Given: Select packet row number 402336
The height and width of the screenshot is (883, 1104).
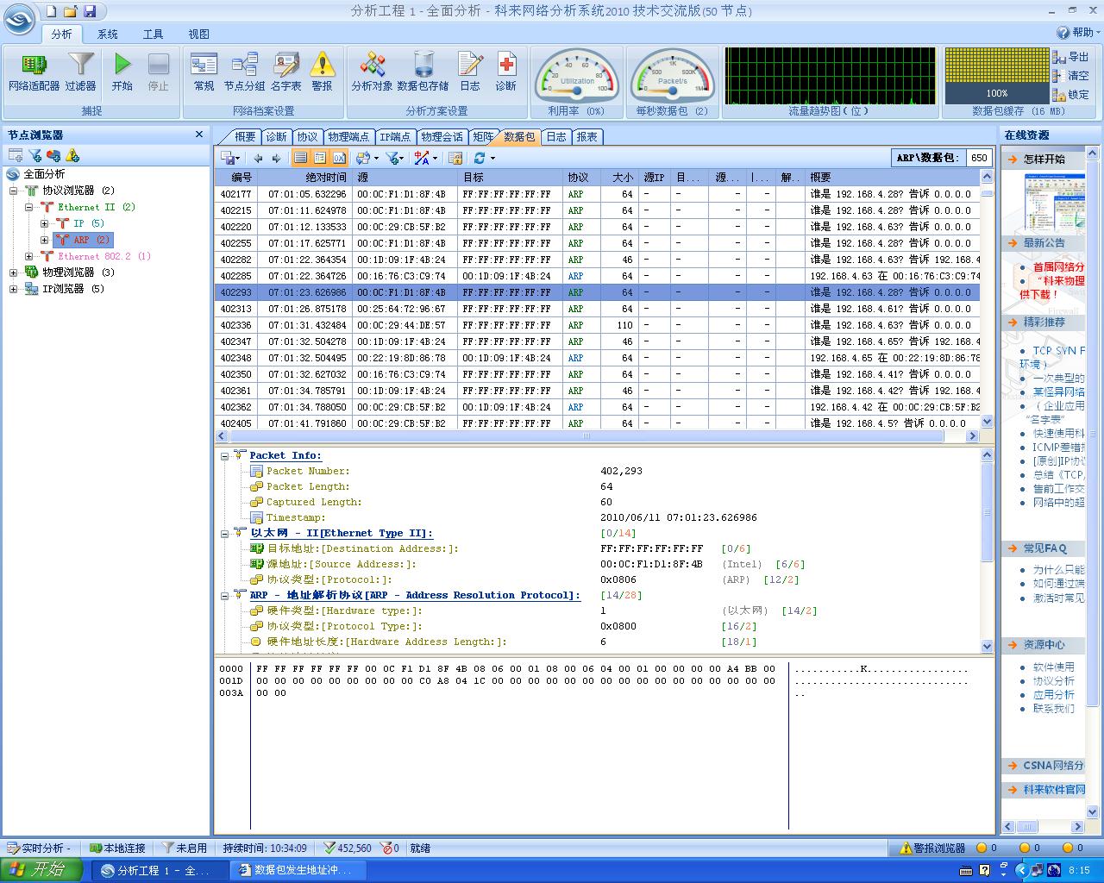Looking at the screenshot, I should click(235, 325).
